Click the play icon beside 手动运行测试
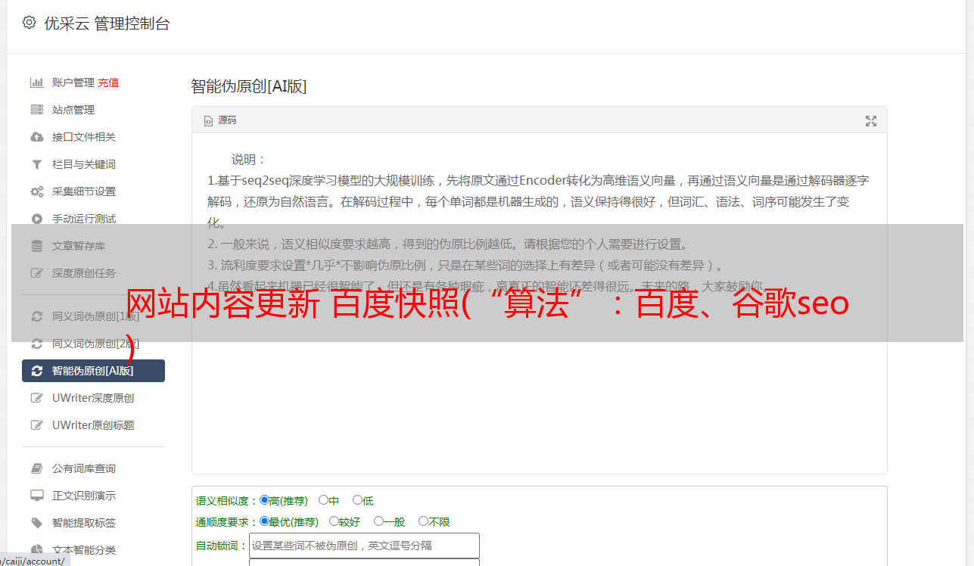The image size is (974, 566). tap(36, 219)
